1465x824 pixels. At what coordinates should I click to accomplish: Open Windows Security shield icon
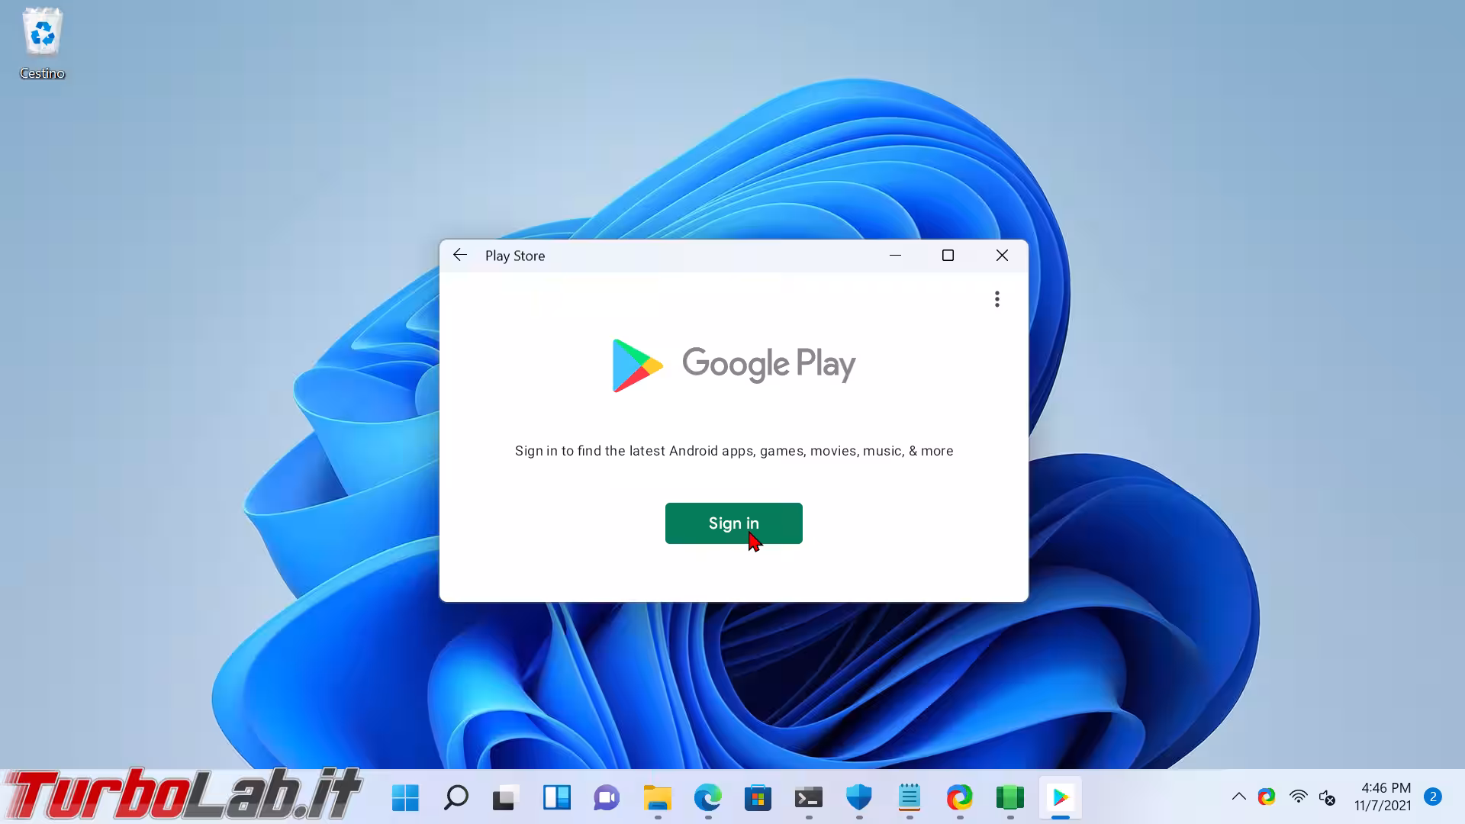(858, 798)
